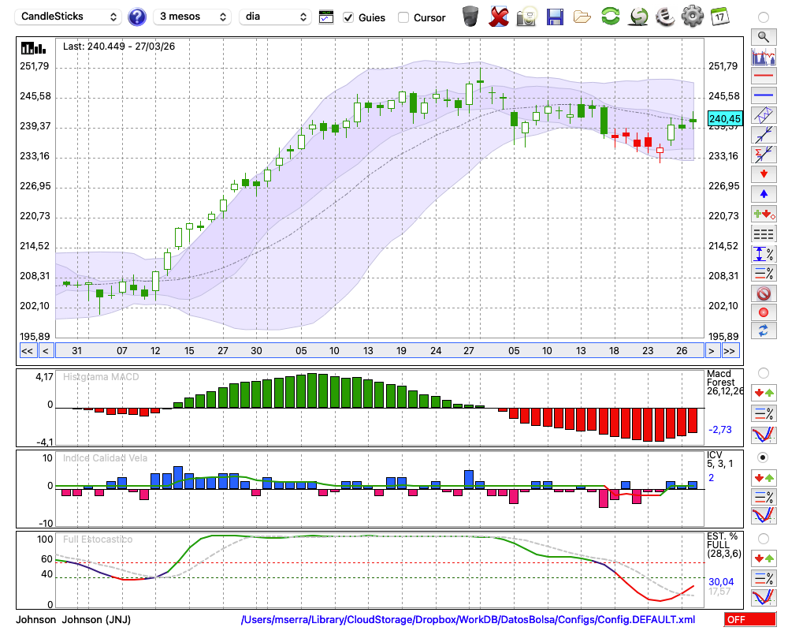This screenshot has width=788, height=631.
Task: Open the 3 mesos period dropdown
Action: tap(191, 17)
